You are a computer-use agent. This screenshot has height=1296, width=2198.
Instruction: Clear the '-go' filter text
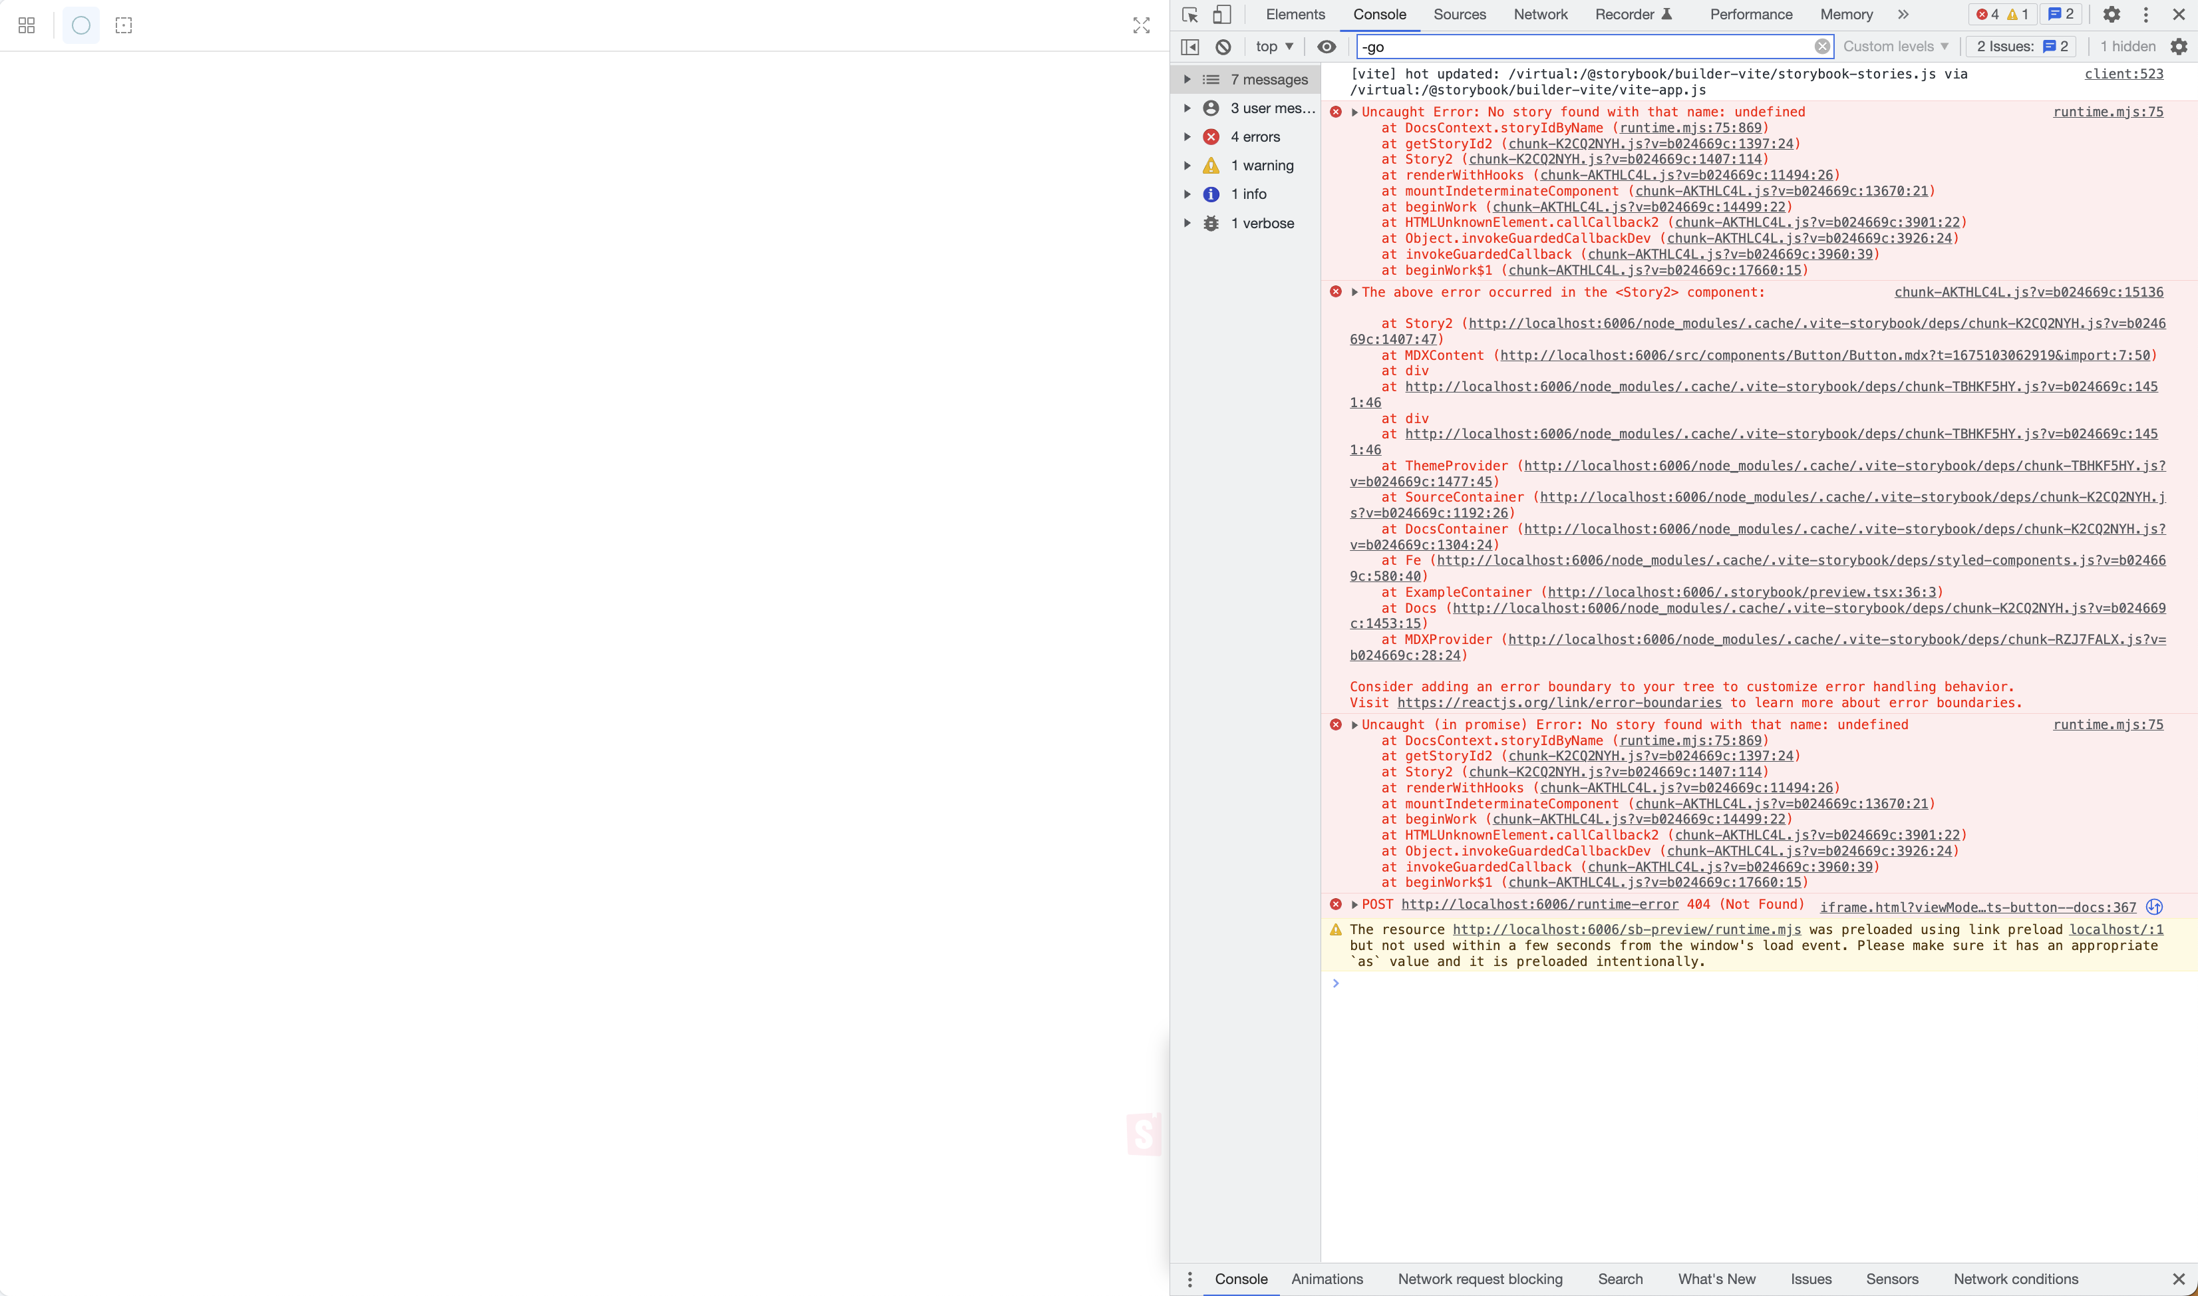(1821, 47)
